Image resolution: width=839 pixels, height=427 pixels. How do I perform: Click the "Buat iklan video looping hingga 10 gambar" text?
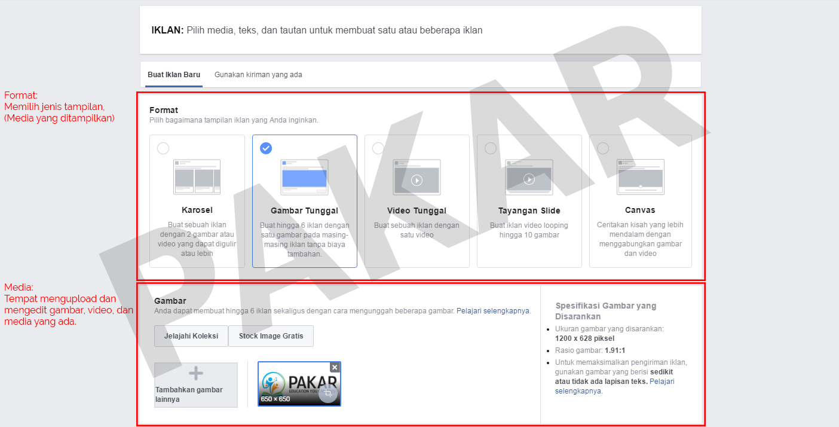[x=529, y=230]
